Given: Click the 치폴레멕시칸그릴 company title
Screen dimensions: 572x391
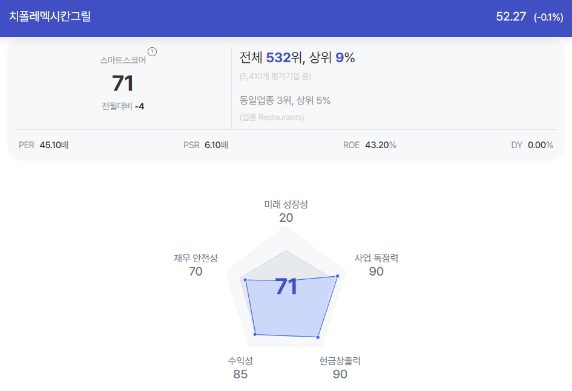Looking at the screenshot, I should pyautogui.click(x=50, y=16).
